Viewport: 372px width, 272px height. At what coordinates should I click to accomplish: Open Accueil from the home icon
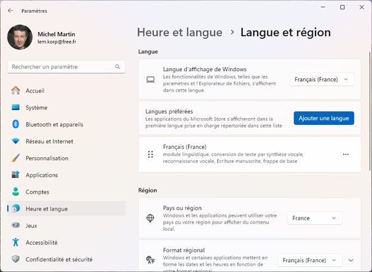tap(15, 91)
